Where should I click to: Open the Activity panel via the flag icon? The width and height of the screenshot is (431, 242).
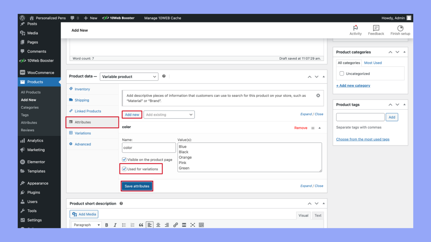pyautogui.click(x=355, y=30)
